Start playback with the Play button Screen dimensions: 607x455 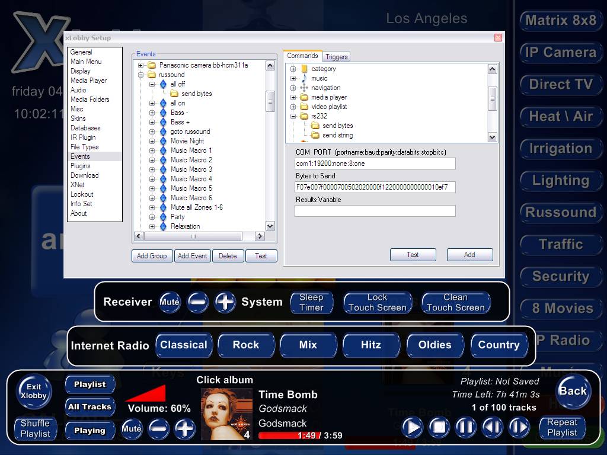tap(413, 428)
